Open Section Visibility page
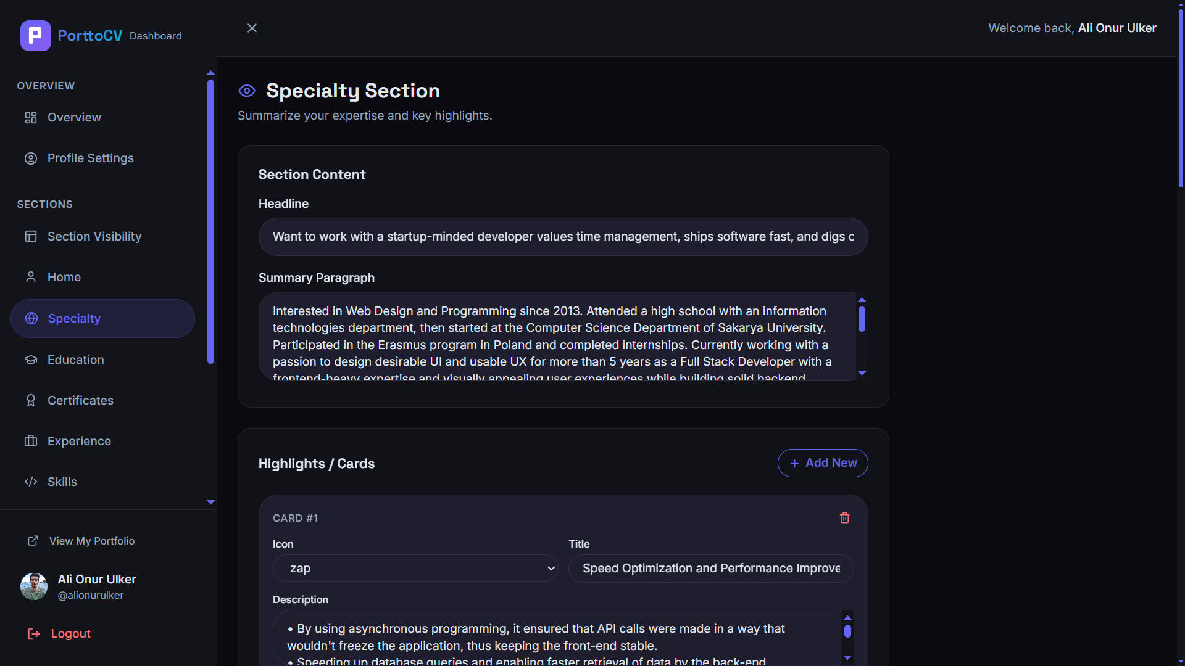The image size is (1185, 666). pos(102,236)
